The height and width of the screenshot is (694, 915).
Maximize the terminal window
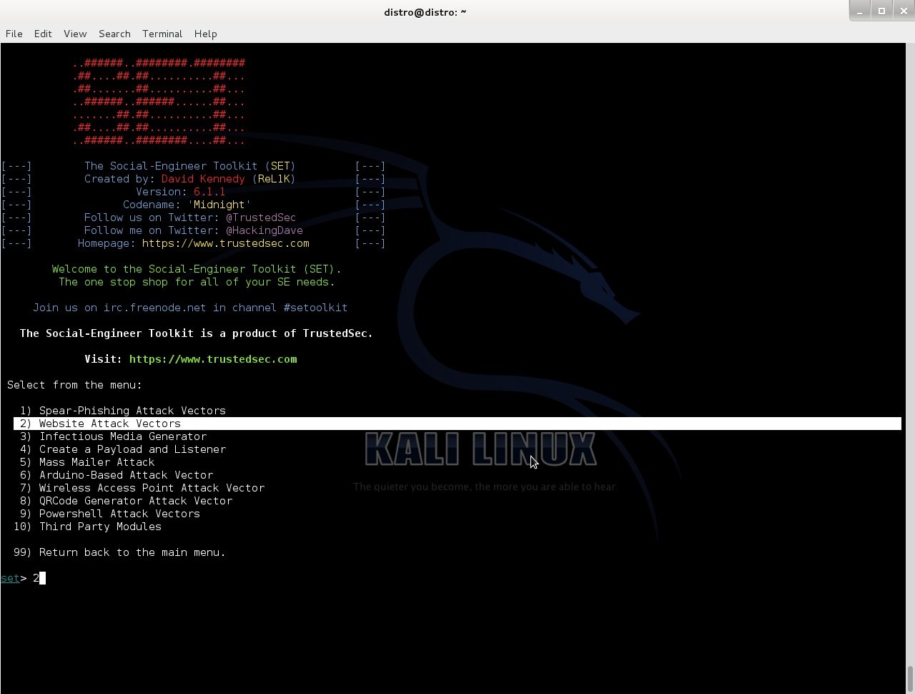point(881,11)
